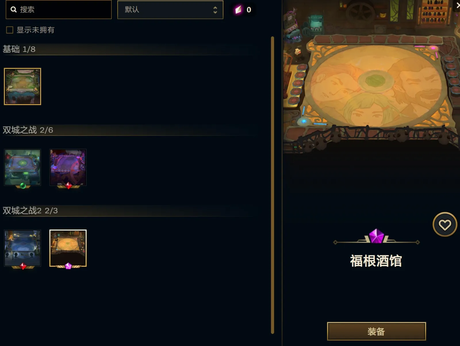Click the red gem badge under the blue arena thumbnail
Screen dimensions: 460x346
[23, 266]
